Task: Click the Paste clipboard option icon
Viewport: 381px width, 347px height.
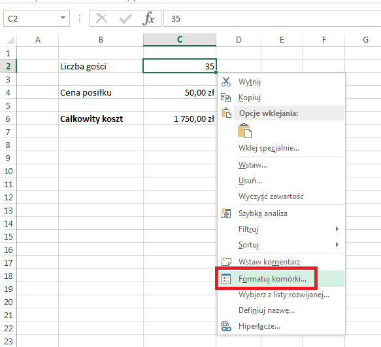Action: 244,131
